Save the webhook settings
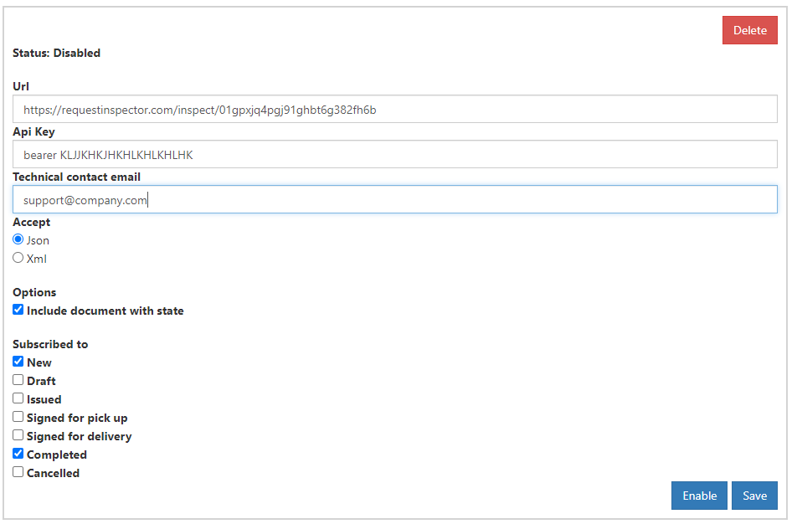This screenshot has height=524, width=797. [755, 496]
